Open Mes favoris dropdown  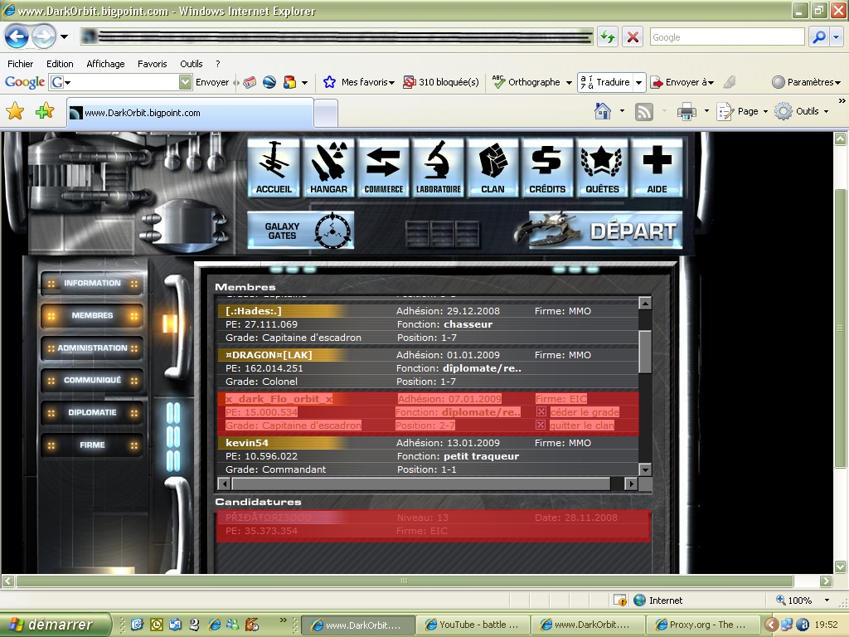click(359, 82)
